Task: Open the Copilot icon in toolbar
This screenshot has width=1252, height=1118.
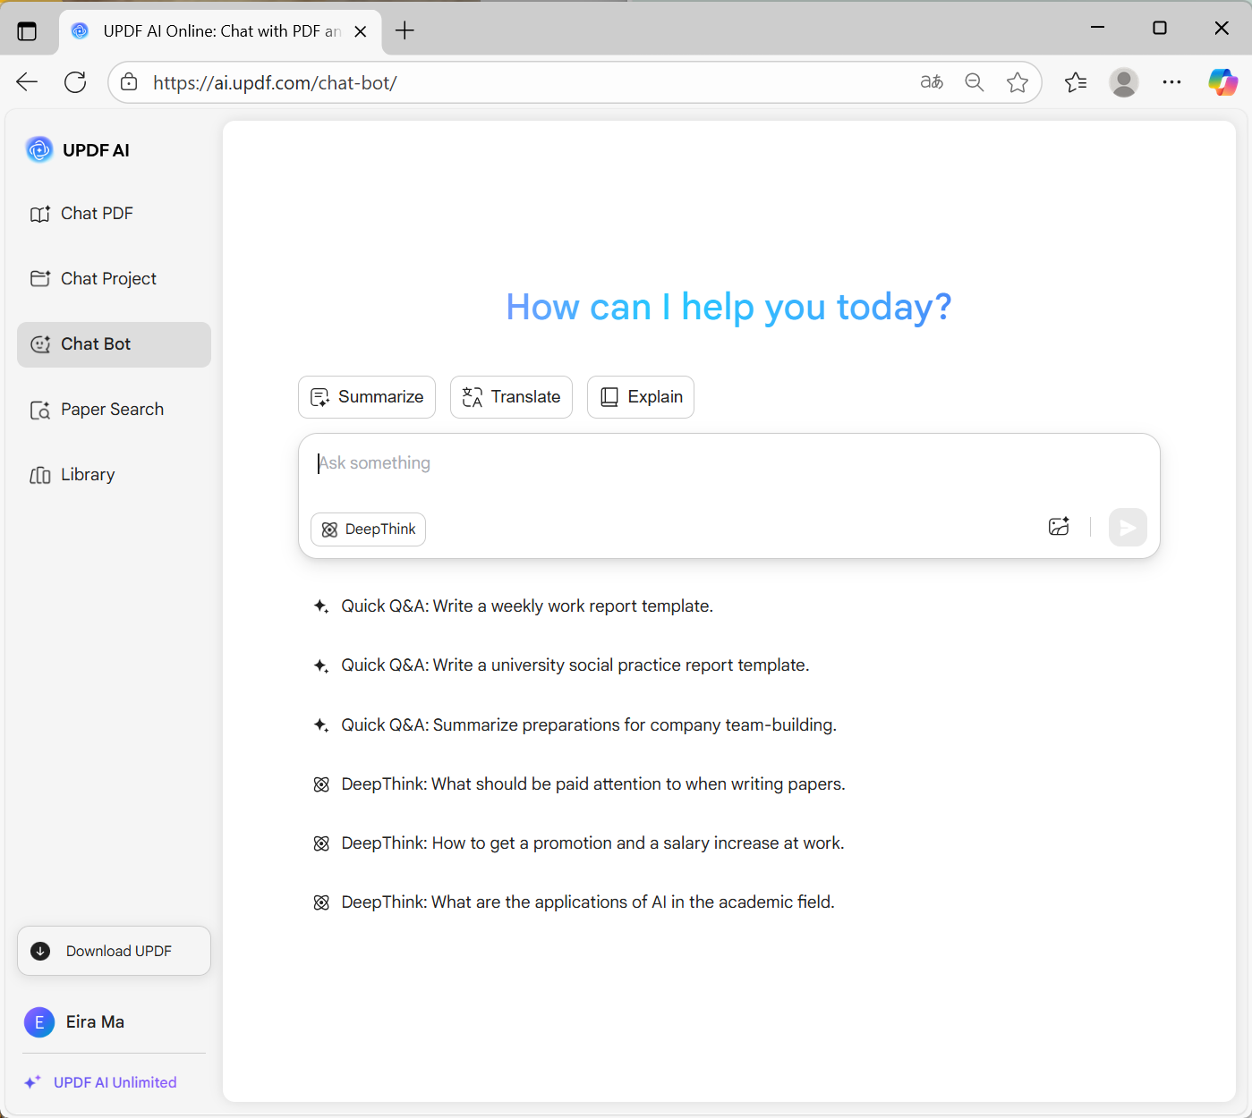Action: tap(1222, 82)
